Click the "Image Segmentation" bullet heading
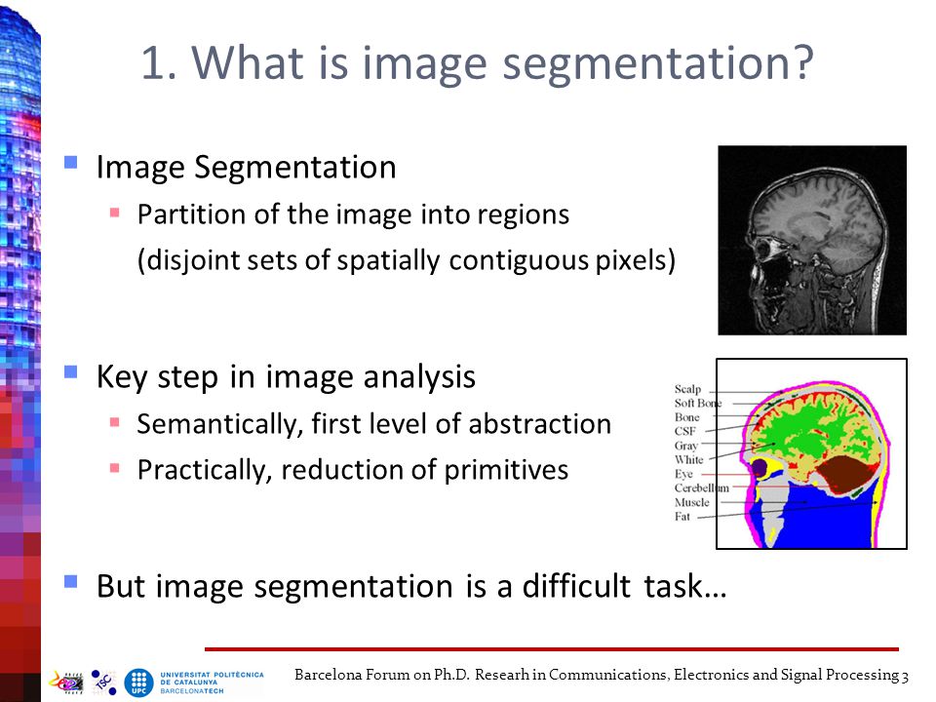Screen dimensions: 936x702 [246, 167]
